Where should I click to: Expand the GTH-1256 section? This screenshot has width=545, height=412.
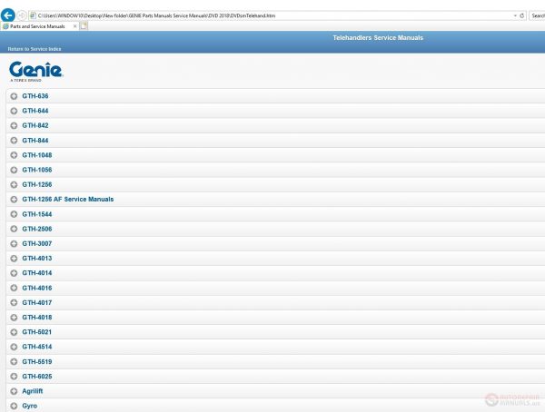(x=275, y=184)
